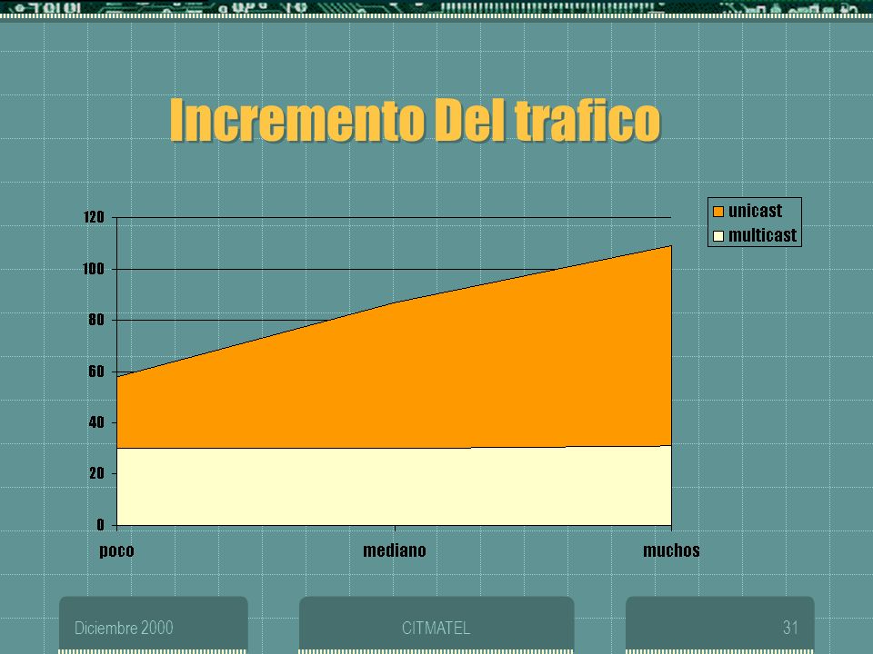Click the 'multicast' legend label

(763, 235)
